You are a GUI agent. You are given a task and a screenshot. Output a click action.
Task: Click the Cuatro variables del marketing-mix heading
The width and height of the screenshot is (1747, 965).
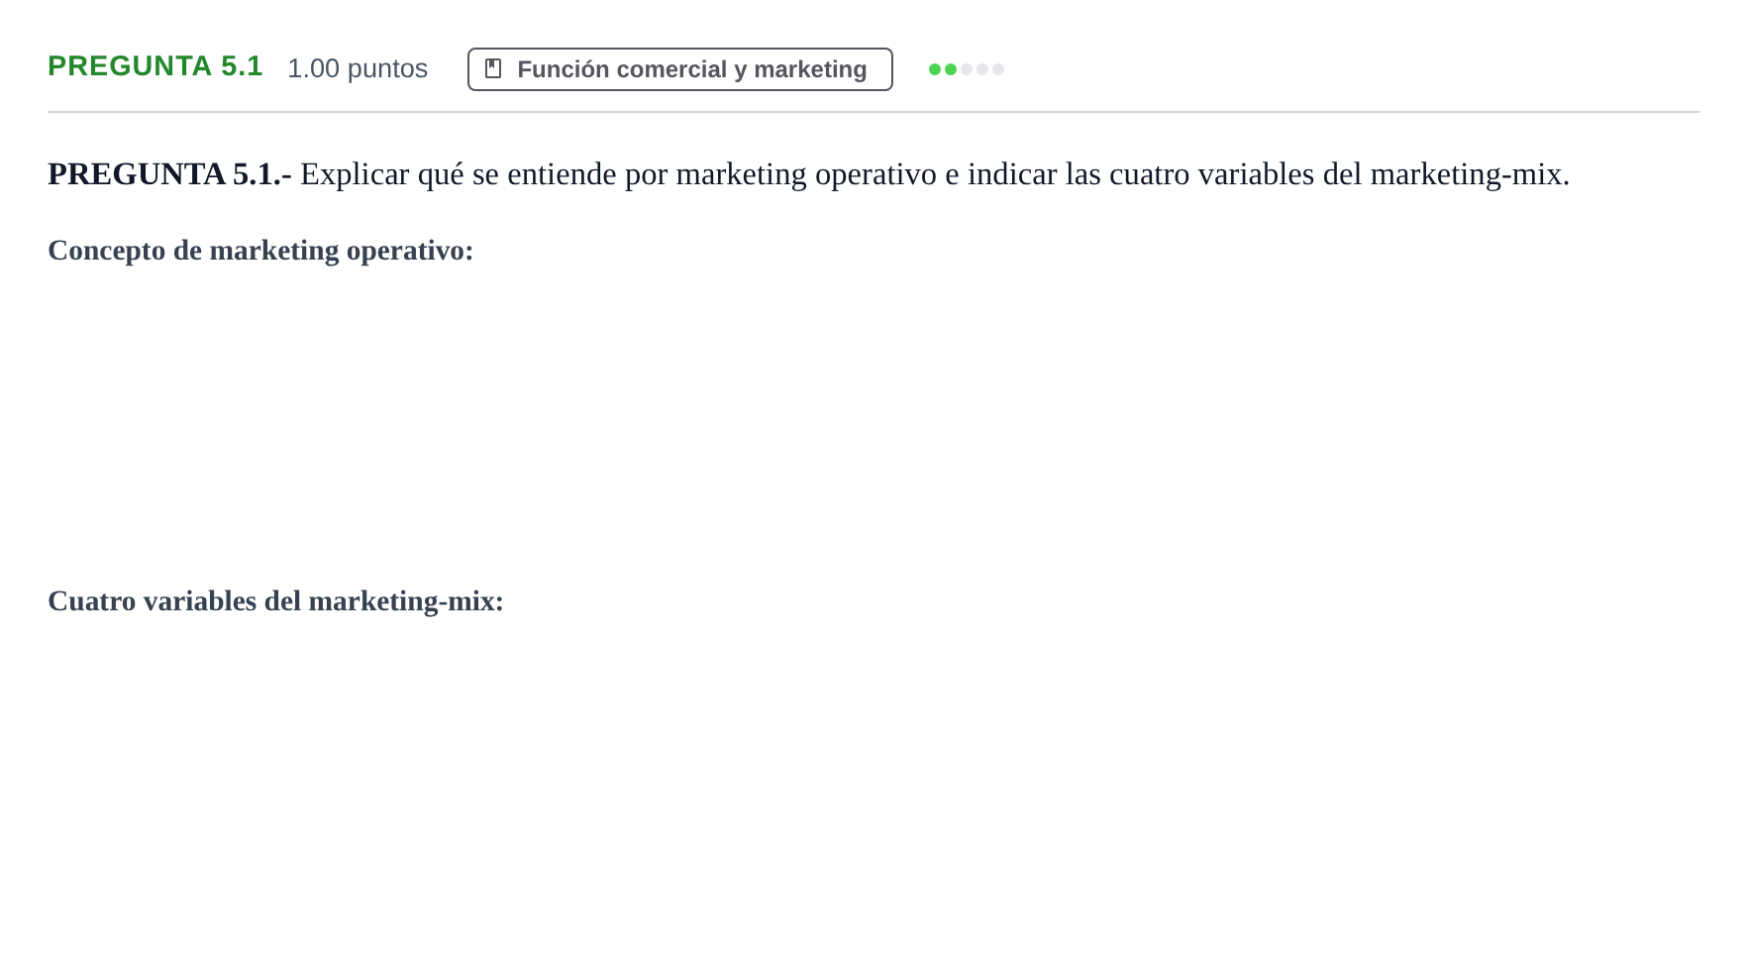point(275,601)
